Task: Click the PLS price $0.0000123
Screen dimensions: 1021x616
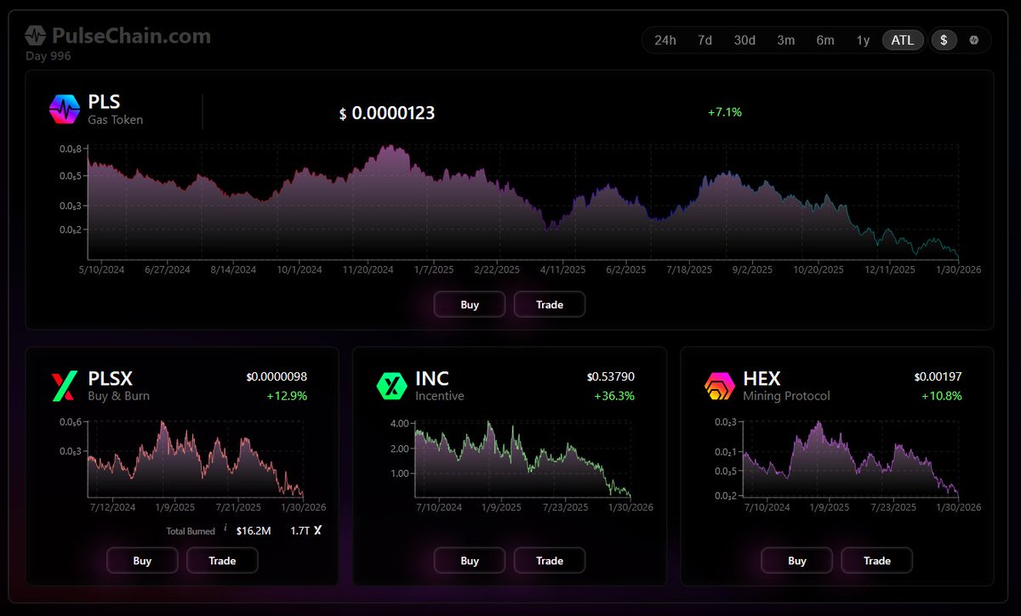Action: (387, 113)
